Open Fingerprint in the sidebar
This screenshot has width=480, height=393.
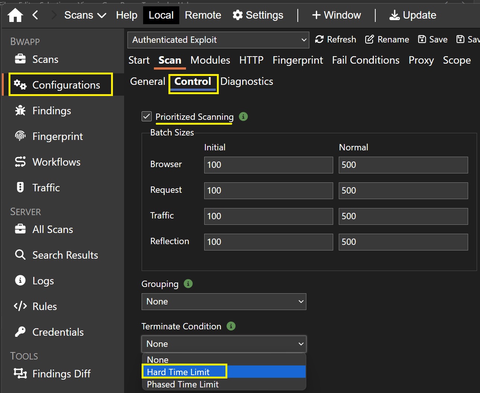57,136
